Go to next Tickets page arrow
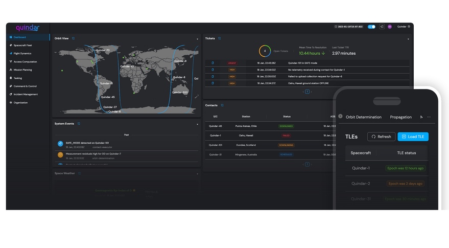The height and width of the screenshot is (248, 449). [x=312, y=92]
